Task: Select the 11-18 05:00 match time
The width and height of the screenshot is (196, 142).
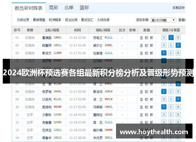Action: 78,115
